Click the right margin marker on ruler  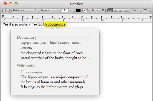[x=151, y=17]
